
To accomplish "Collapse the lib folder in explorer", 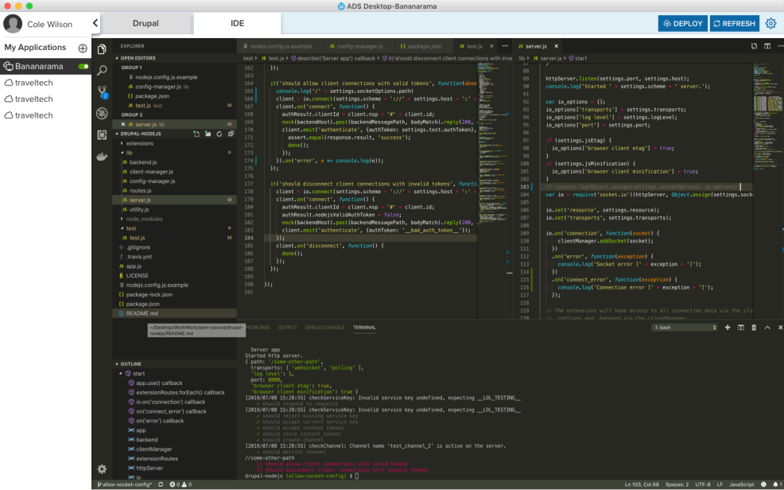I will (x=128, y=153).
